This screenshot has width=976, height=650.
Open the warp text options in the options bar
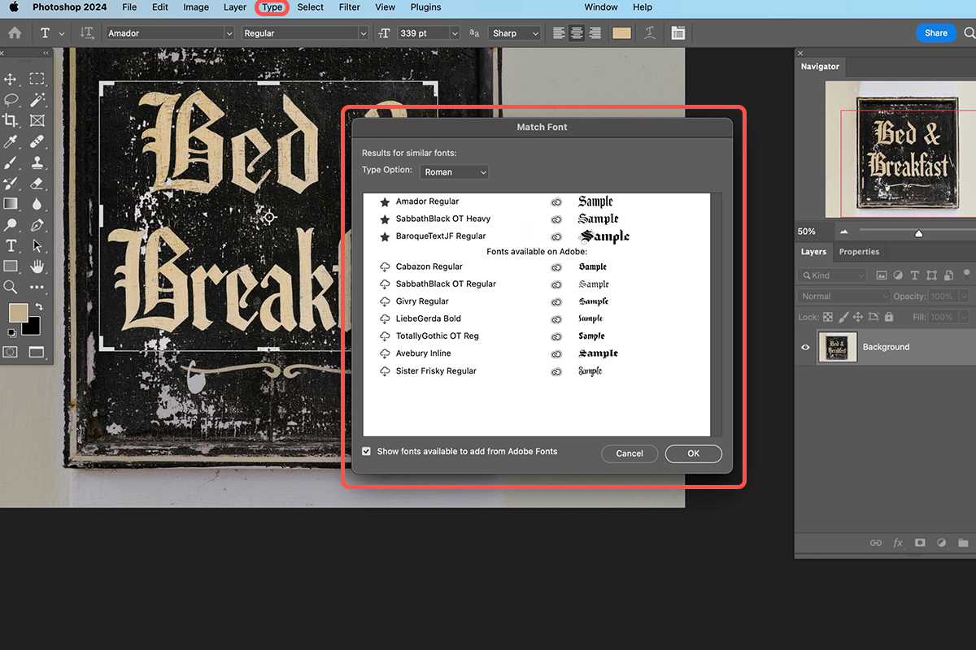(649, 32)
